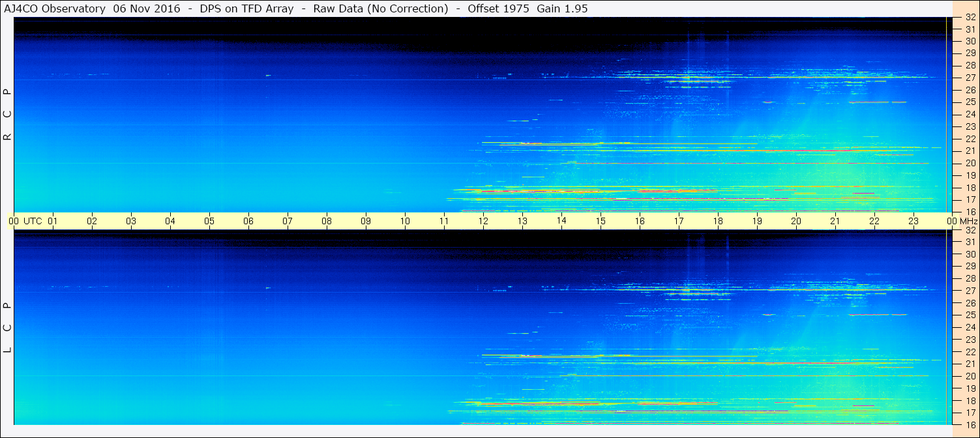
Task: Click the '00 MHz' end-of-day axis label
Action: pyautogui.click(x=962, y=221)
